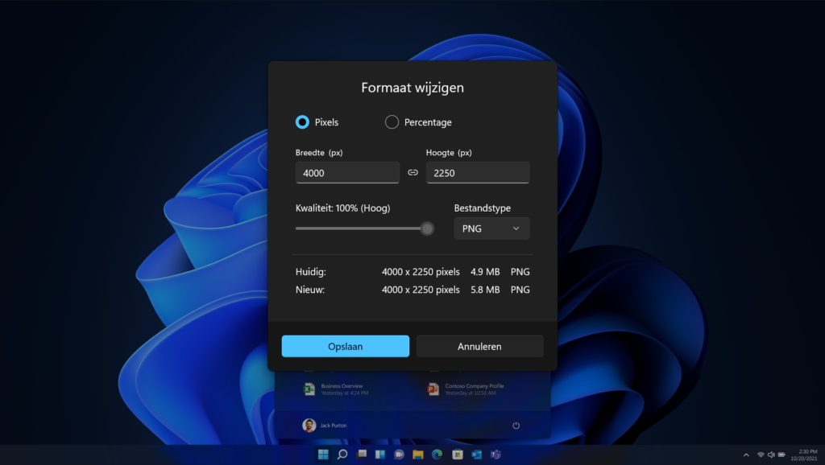Click the Huidig size 4.9 MB
The width and height of the screenshot is (825, 465).
485,272
